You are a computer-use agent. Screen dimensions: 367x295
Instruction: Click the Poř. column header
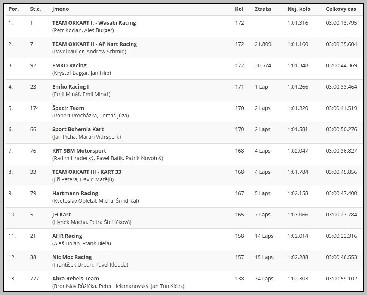pos(13,9)
